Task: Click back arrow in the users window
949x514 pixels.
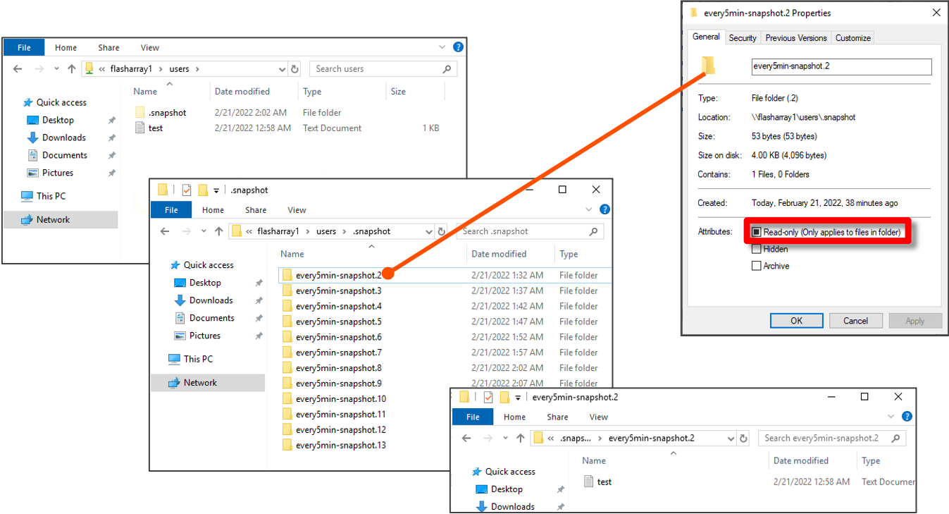Action: point(18,69)
